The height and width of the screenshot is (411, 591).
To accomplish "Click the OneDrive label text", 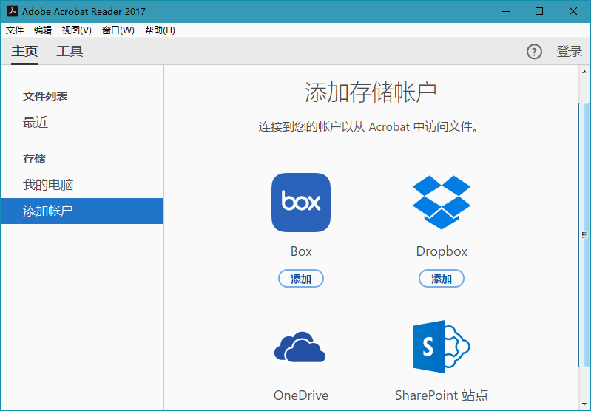I will click(301, 395).
